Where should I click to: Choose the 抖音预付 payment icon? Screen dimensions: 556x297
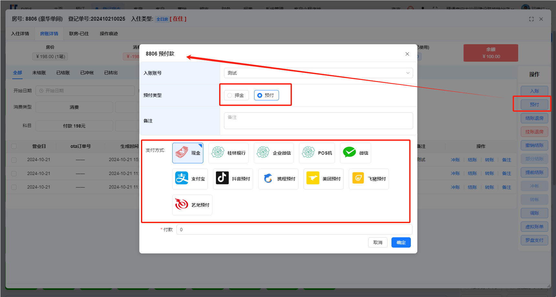pyautogui.click(x=233, y=179)
